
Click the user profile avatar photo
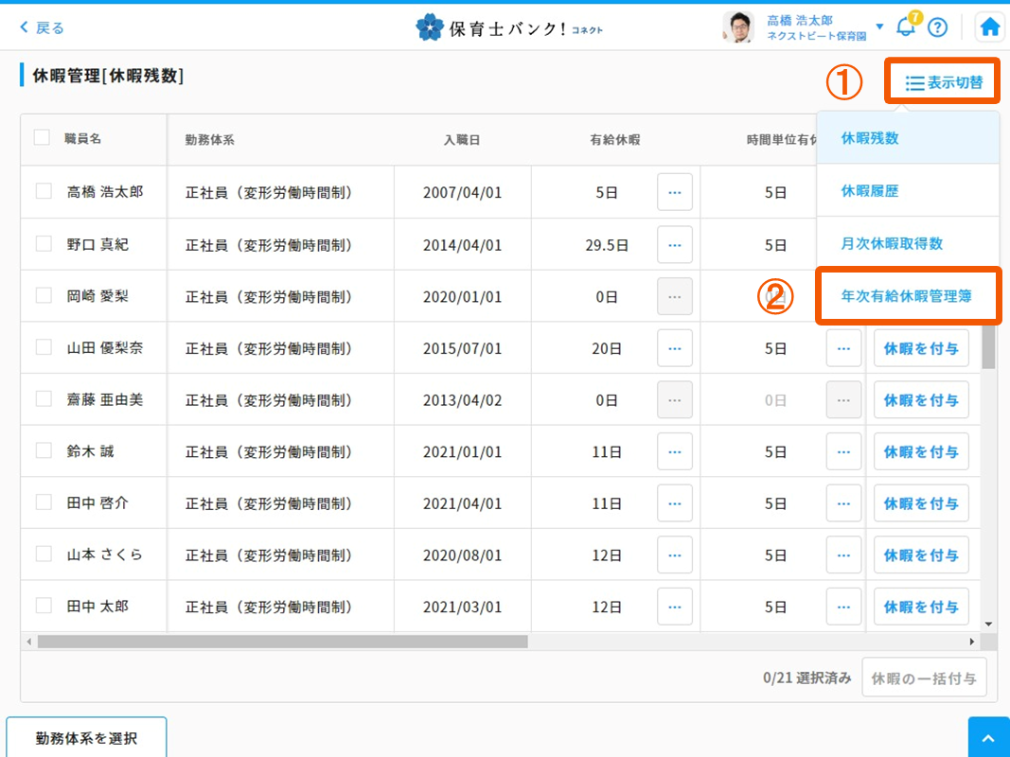[x=738, y=27]
